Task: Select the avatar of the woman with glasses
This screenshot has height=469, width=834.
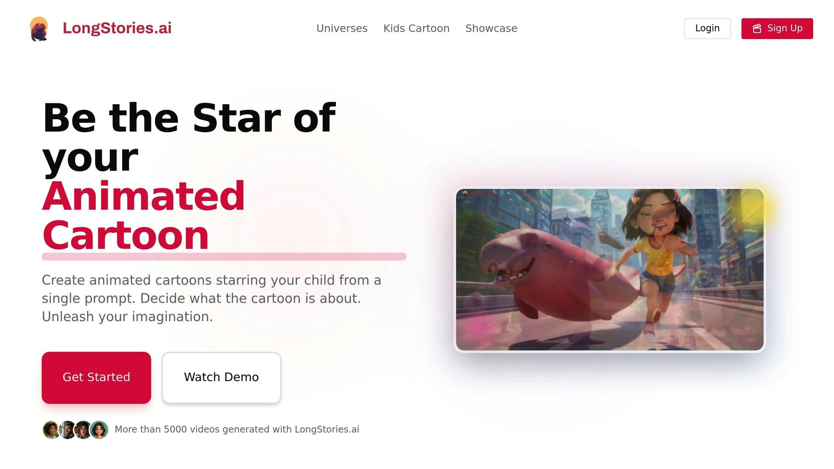Action: coord(83,430)
